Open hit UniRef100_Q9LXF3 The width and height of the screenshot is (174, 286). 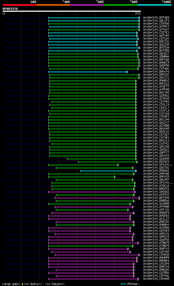[x=156, y=21]
